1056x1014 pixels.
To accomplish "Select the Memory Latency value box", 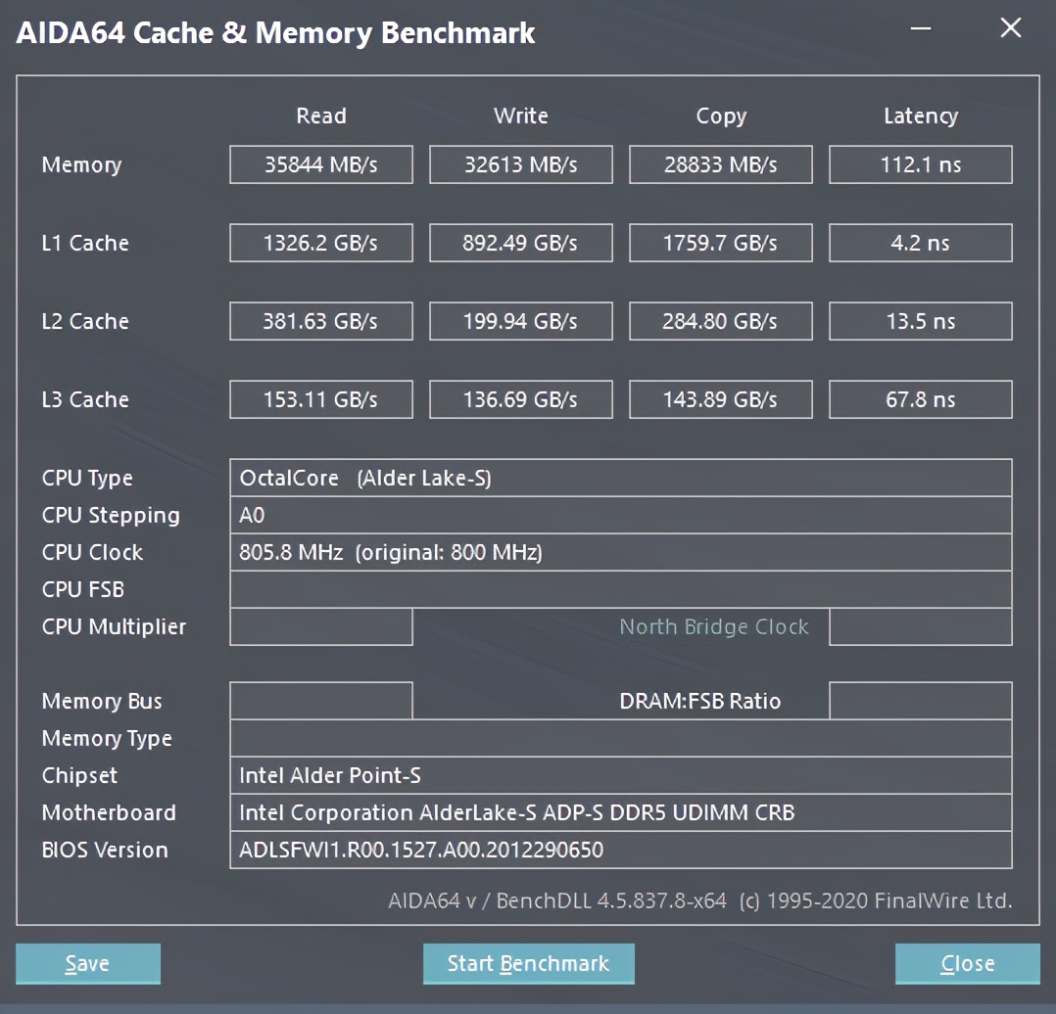I will [x=920, y=164].
